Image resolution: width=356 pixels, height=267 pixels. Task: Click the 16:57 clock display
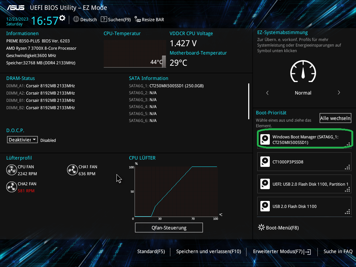click(45, 21)
